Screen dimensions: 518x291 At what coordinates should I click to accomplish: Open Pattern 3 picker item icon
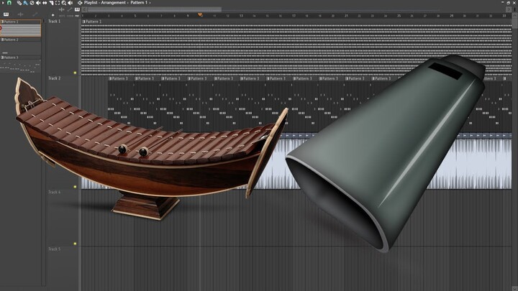(2, 57)
